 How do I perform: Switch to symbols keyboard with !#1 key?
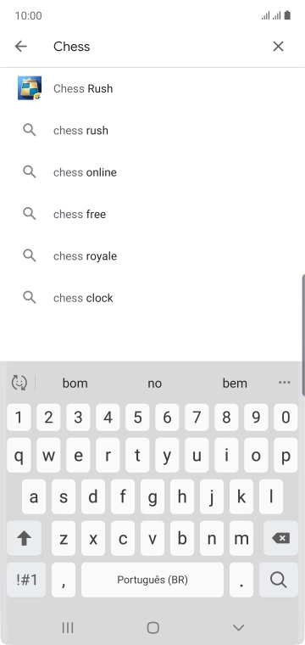pyautogui.click(x=26, y=580)
